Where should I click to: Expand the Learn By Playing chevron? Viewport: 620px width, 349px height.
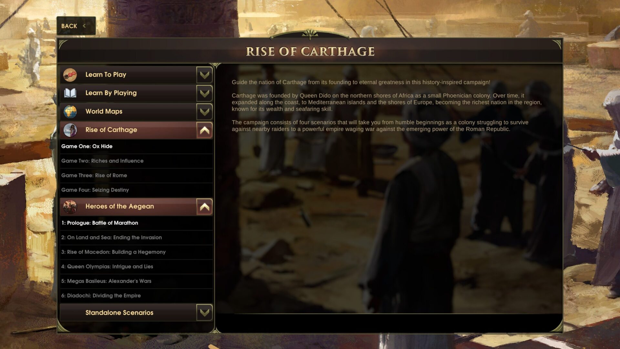point(204,93)
